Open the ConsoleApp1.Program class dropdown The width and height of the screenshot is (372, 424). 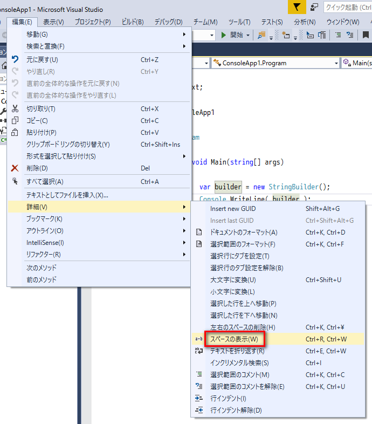[336, 63]
